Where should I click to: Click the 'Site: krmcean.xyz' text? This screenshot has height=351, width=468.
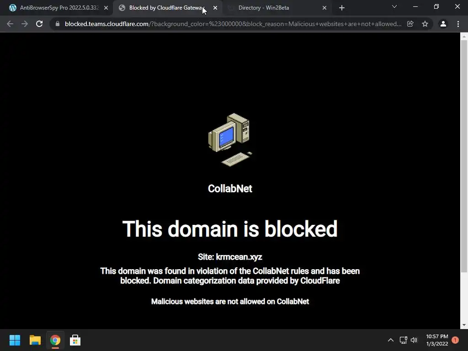click(230, 257)
